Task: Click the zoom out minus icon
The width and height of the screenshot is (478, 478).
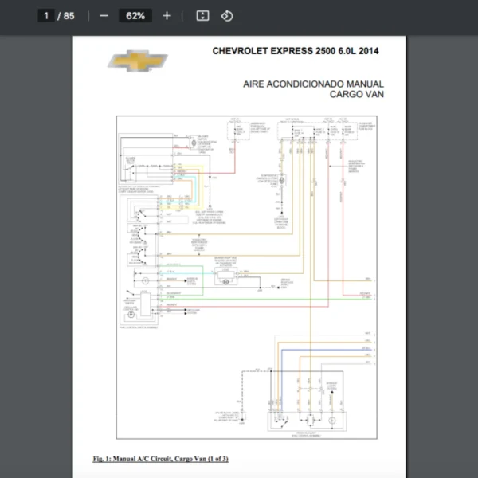Action: click(104, 16)
